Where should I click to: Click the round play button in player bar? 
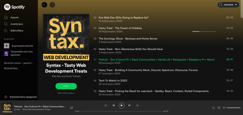tap(122, 105)
